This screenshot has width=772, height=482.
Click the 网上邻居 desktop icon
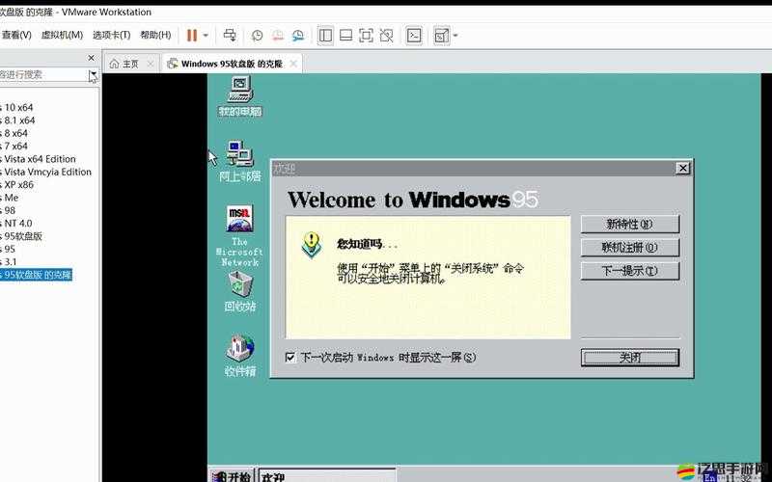[x=239, y=161]
